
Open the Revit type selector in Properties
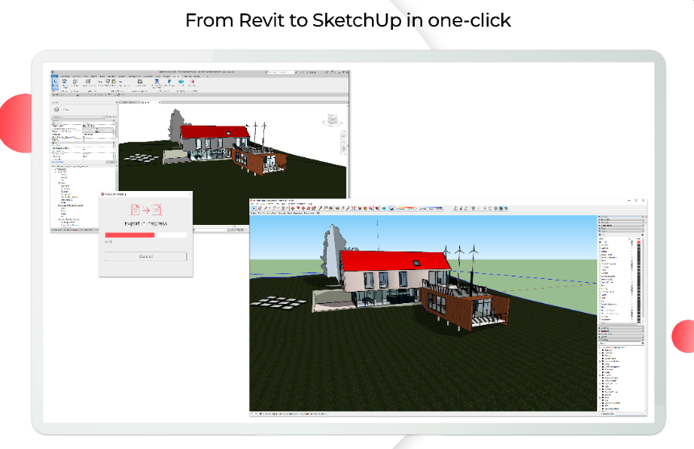click(x=84, y=110)
